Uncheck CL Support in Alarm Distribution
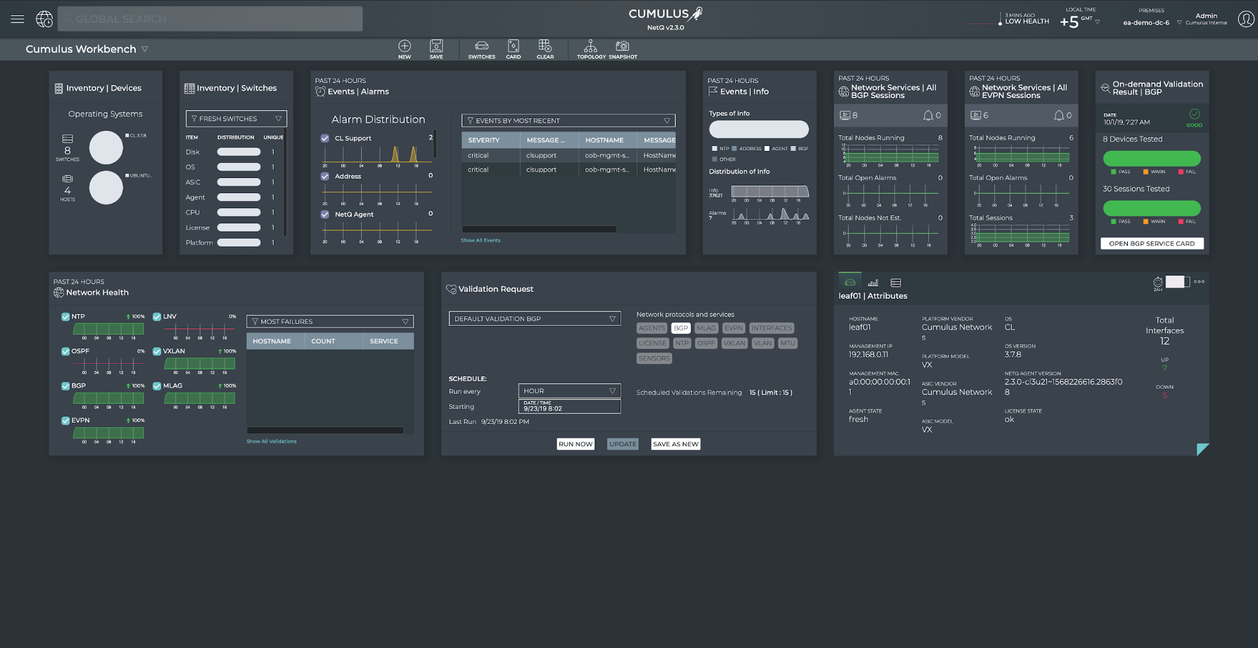 pos(325,138)
